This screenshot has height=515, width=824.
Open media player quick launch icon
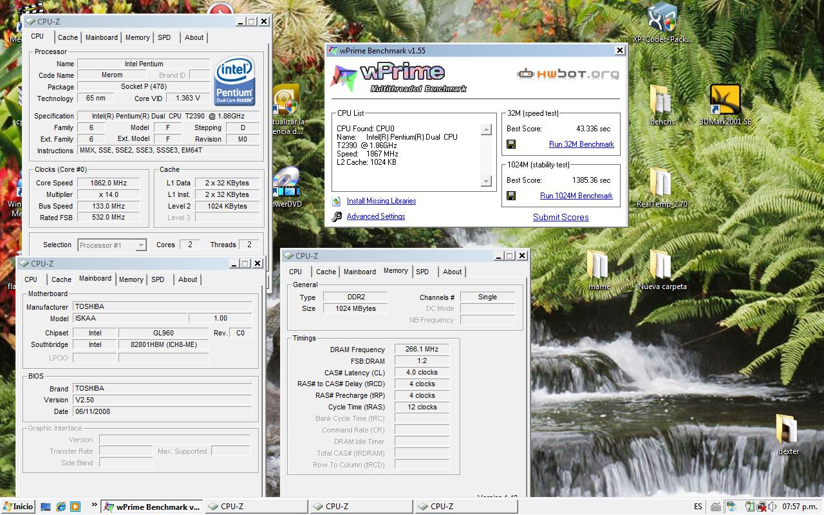(75, 507)
